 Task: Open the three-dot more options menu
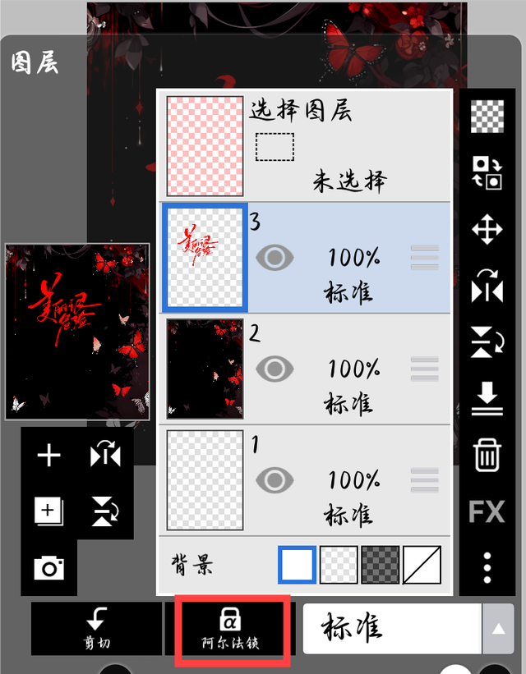click(487, 568)
